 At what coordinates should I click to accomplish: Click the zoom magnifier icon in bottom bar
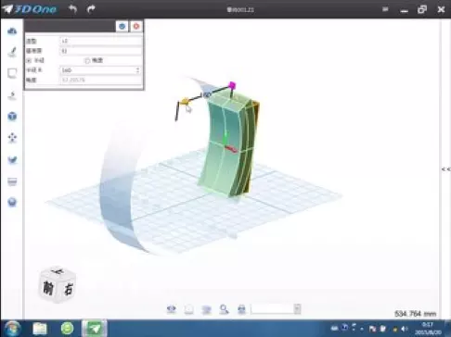pos(224,308)
